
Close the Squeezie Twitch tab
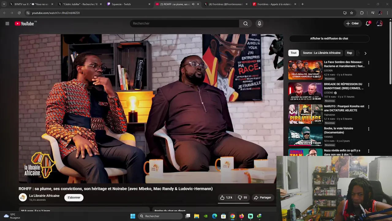point(149,4)
